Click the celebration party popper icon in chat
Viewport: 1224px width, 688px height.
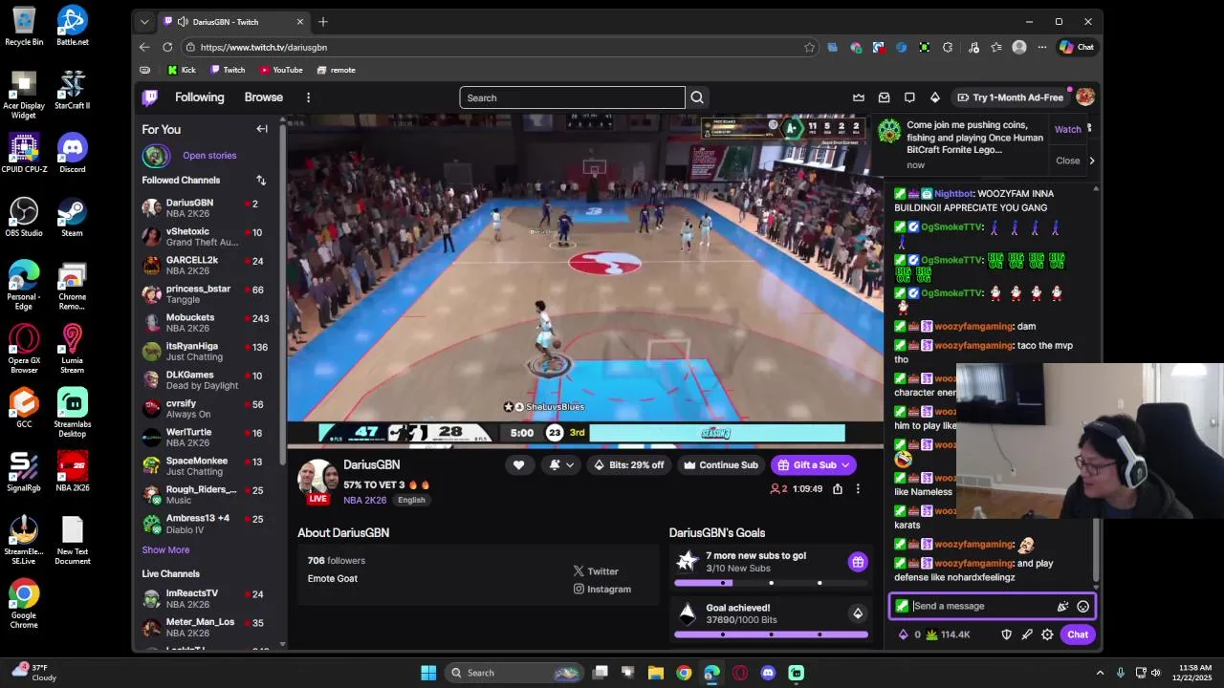(1062, 606)
